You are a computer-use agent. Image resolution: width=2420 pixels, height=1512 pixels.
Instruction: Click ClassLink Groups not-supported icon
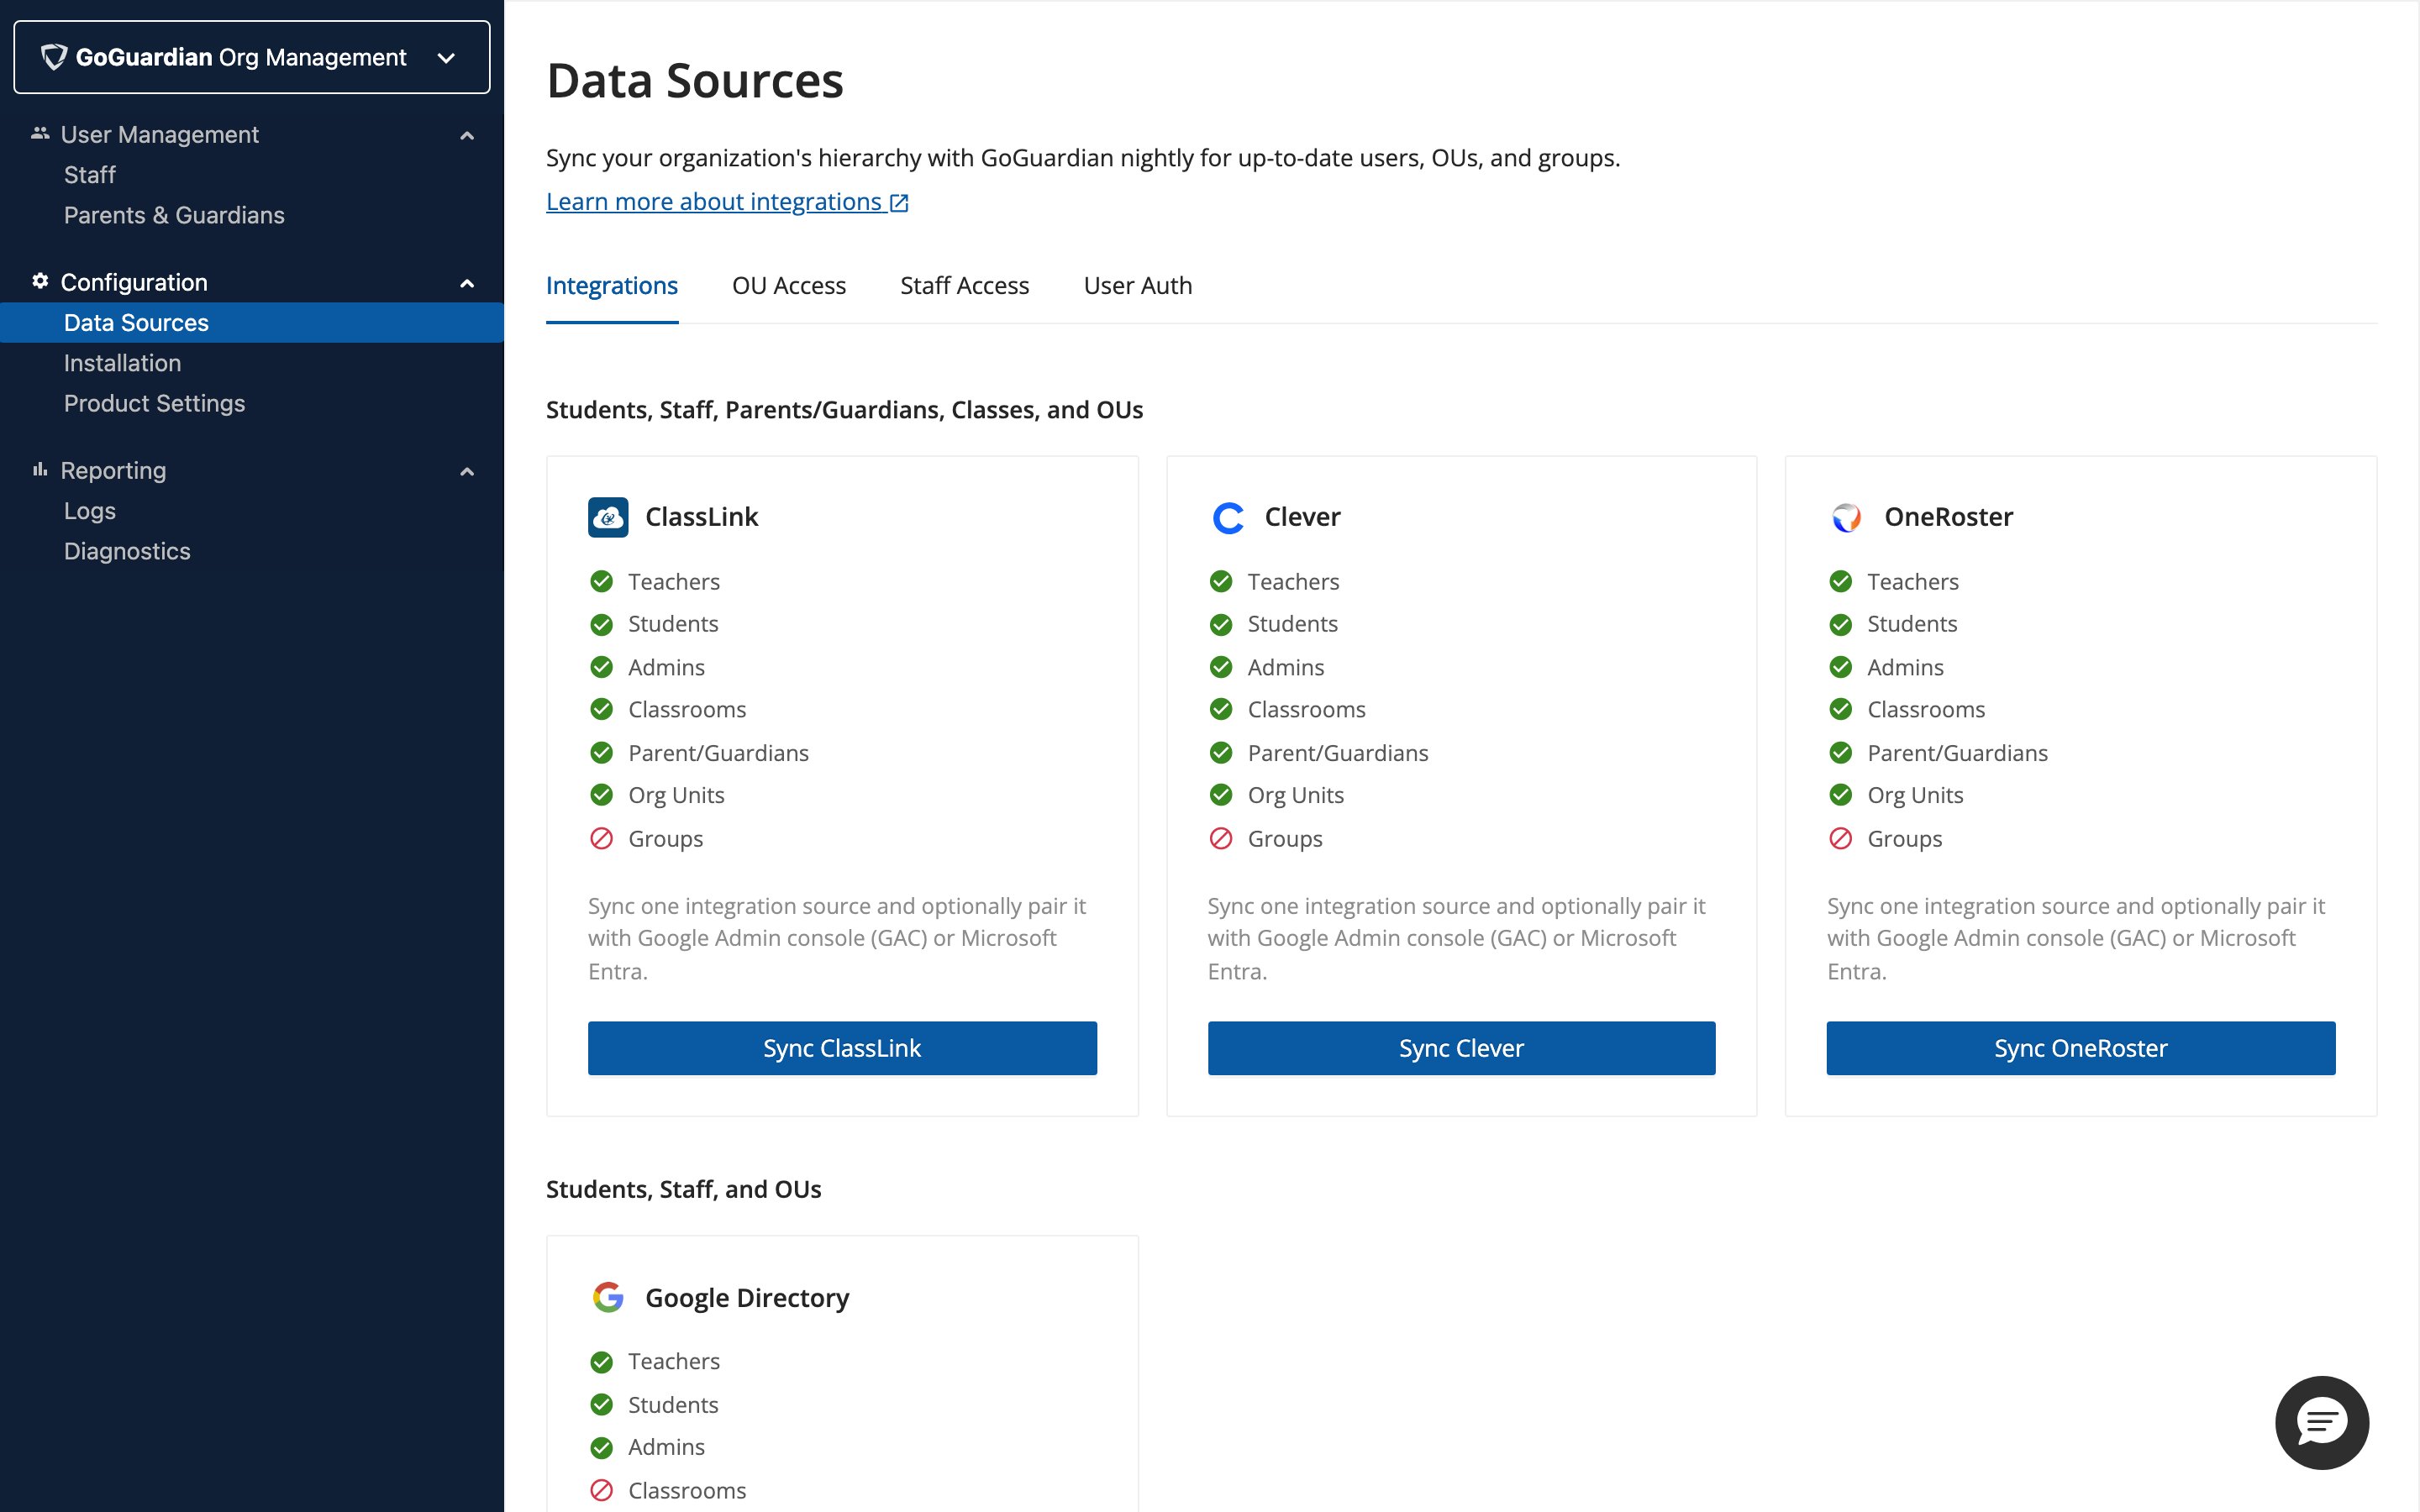point(601,838)
